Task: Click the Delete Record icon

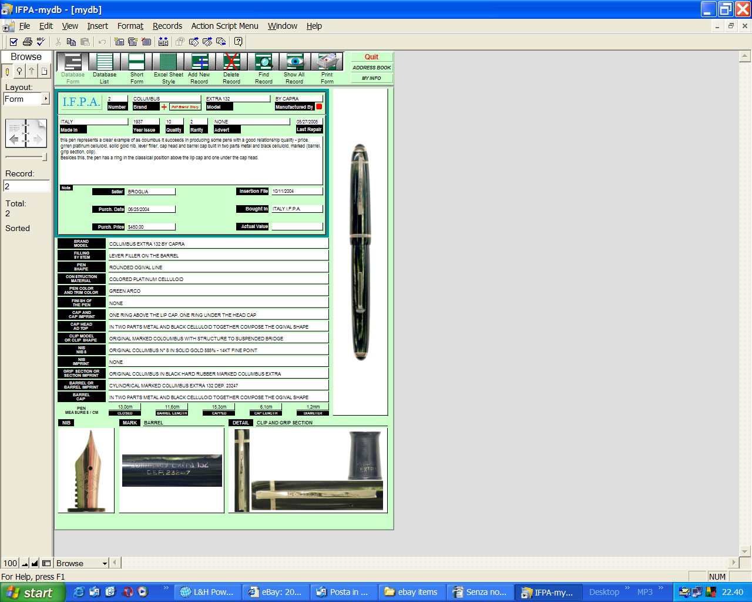Action: pyautogui.click(x=231, y=62)
